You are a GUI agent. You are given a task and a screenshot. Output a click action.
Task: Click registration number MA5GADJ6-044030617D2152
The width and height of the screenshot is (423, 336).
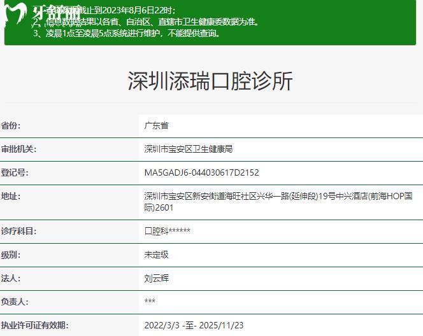(201, 172)
